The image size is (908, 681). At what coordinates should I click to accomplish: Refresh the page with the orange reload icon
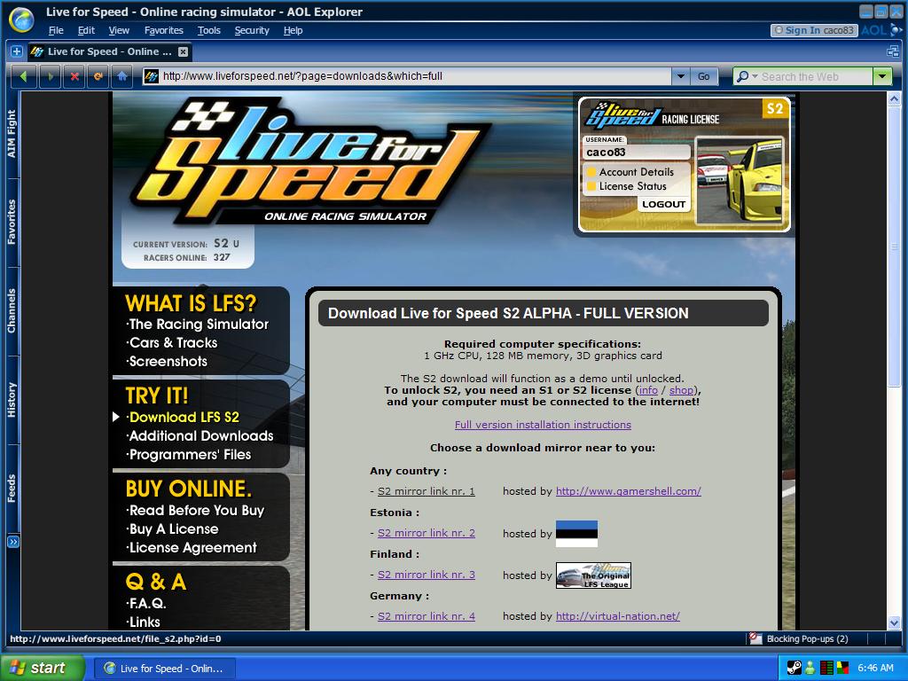tap(98, 76)
